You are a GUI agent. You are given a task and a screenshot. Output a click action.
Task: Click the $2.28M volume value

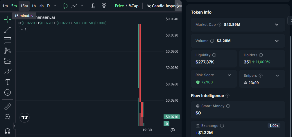(224, 41)
